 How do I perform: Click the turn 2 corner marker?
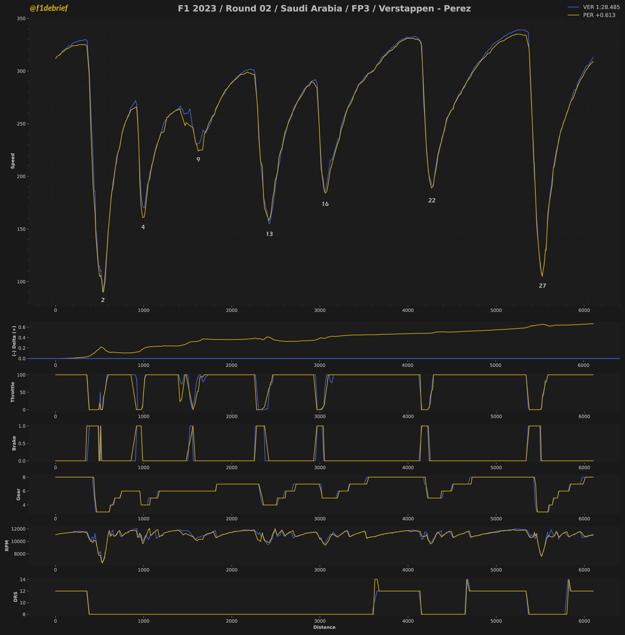click(x=103, y=300)
